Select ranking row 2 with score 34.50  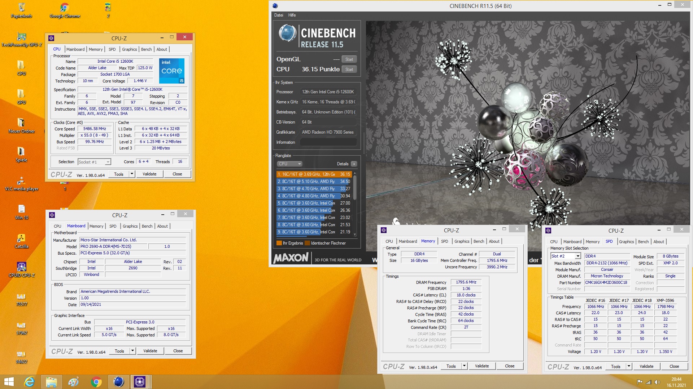click(314, 182)
